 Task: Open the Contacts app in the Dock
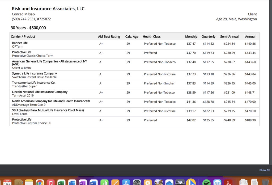click(18, 183)
